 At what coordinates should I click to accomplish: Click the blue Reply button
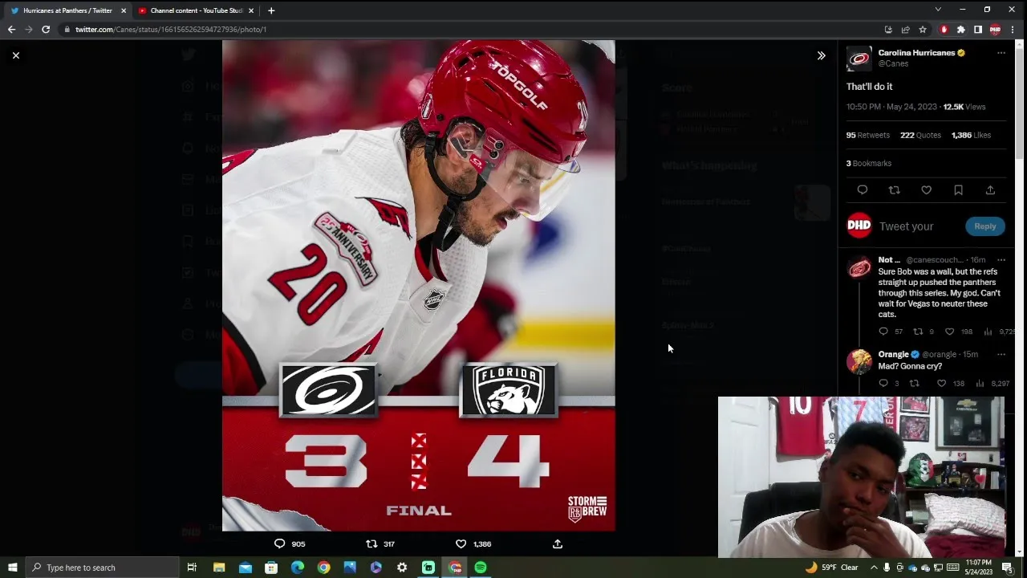coord(984,226)
